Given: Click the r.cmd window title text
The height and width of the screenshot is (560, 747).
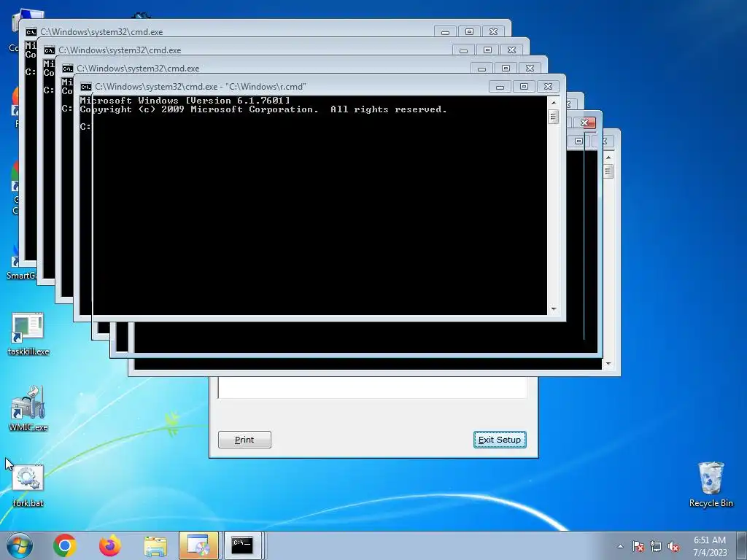Looking at the screenshot, I should click(201, 87).
